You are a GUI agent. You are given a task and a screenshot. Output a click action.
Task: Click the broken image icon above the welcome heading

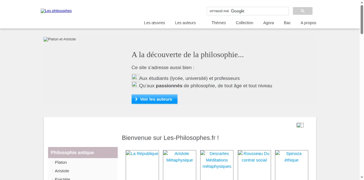click(x=300, y=125)
